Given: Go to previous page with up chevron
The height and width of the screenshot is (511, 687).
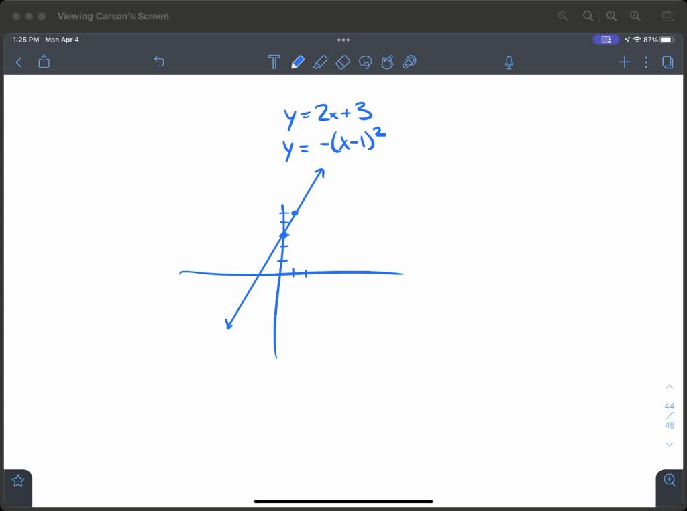Looking at the screenshot, I should 669,386.
